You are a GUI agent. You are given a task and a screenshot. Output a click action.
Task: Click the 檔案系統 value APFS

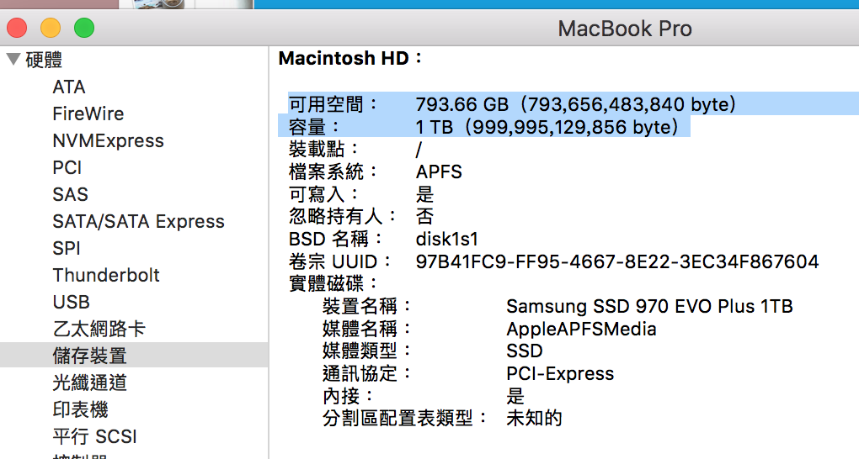[439, 171]
